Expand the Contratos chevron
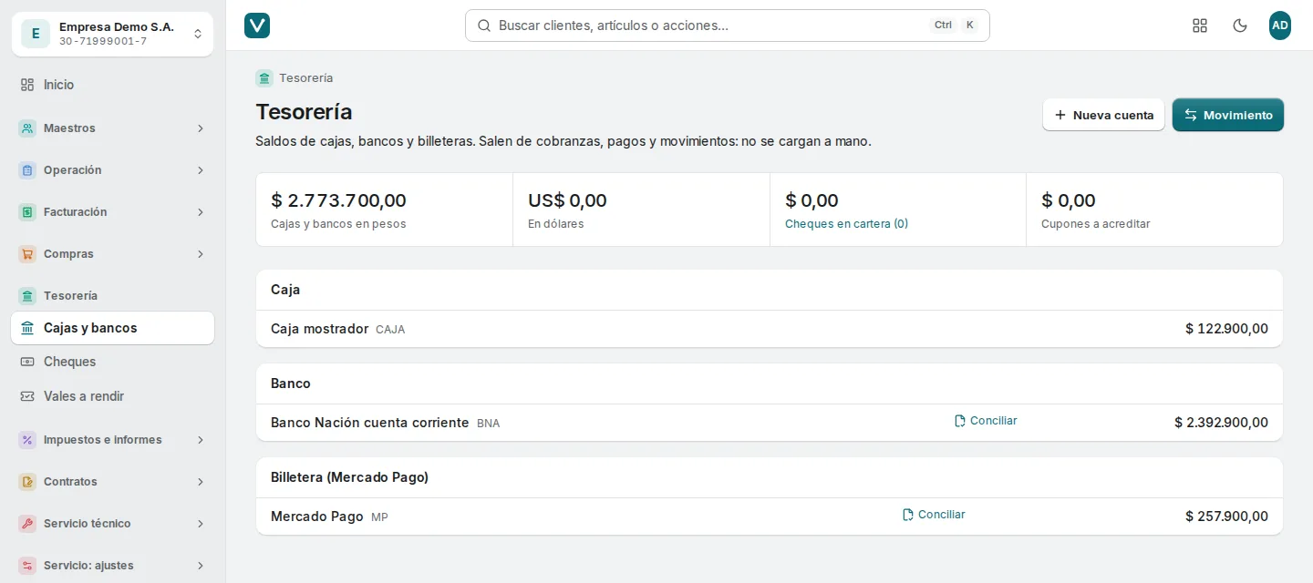 click(201, 482)
